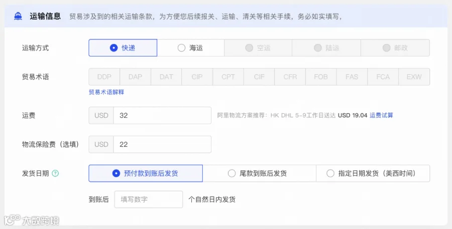
Task: Pick the FOB trade term
Action: pos(321,77)
